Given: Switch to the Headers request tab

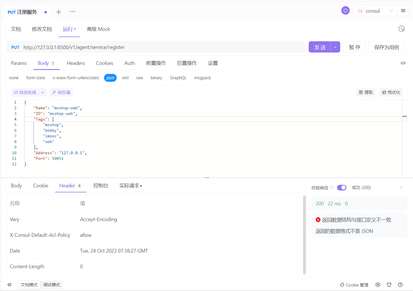Looking at the screenshot, I should coord(76,63).
